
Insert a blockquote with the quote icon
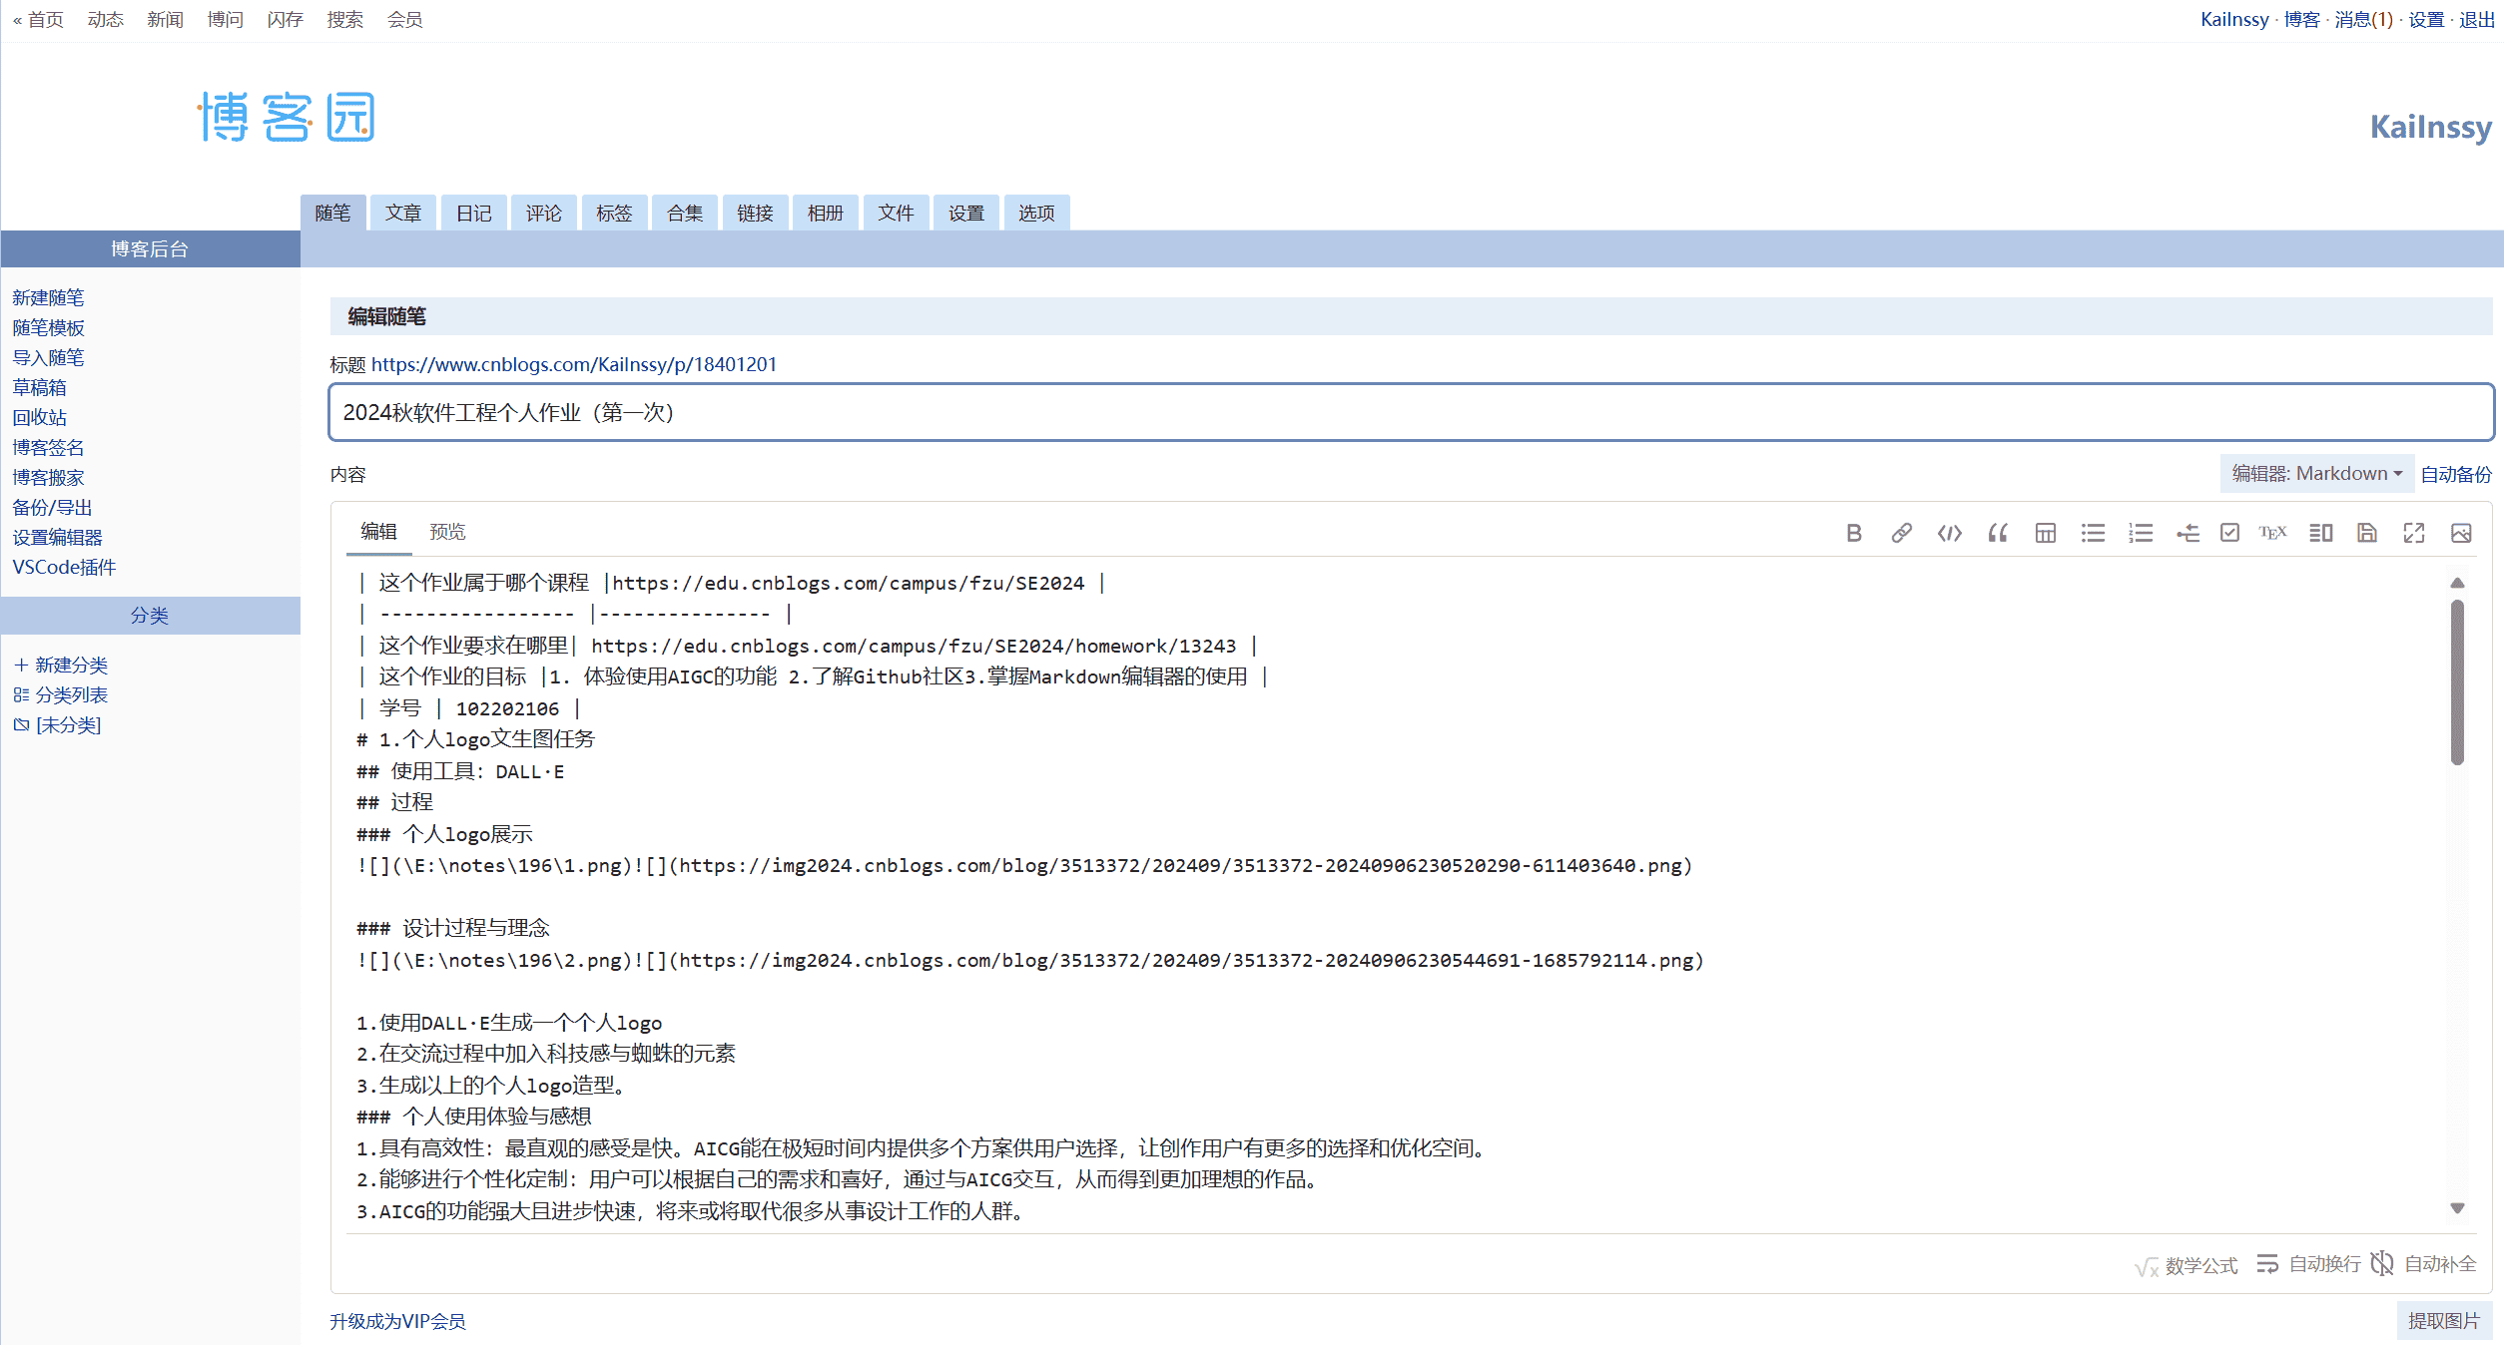[x=1997, y=533]
